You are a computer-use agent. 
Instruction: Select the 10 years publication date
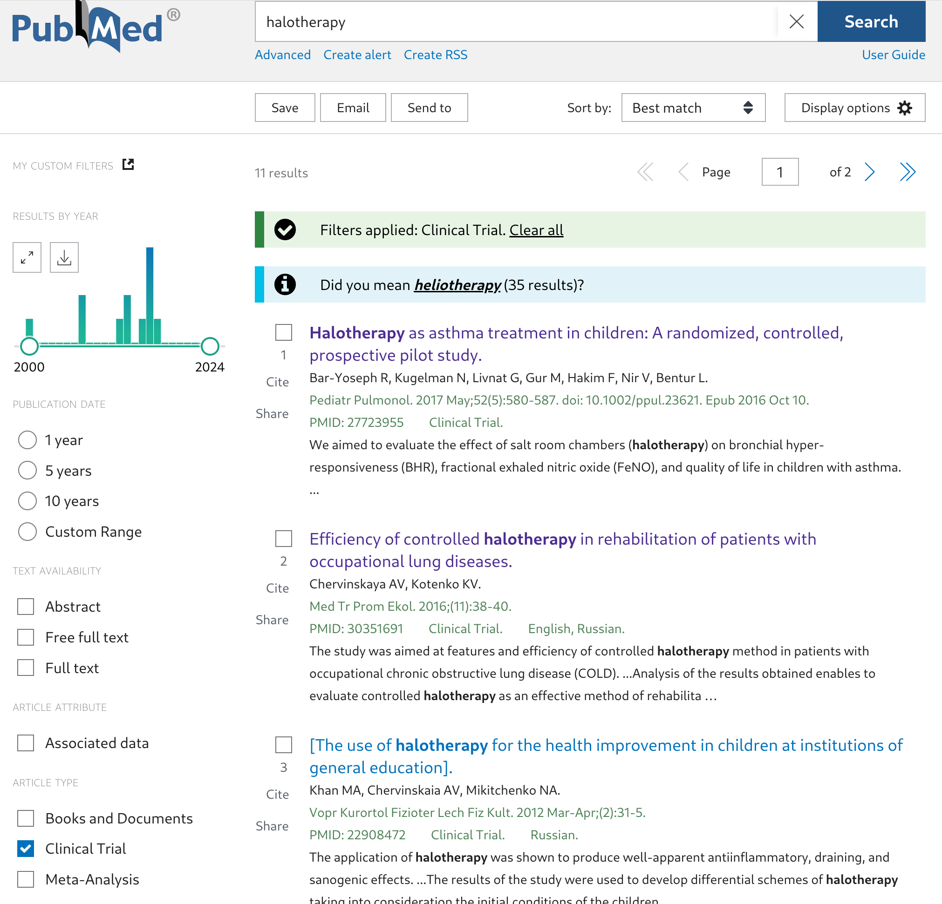tap(27, 501)
